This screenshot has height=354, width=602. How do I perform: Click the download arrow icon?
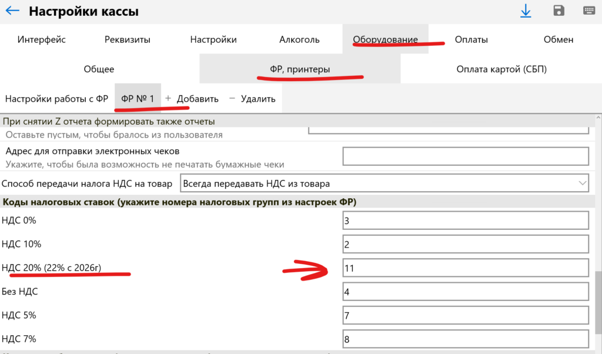coord(525,11)
